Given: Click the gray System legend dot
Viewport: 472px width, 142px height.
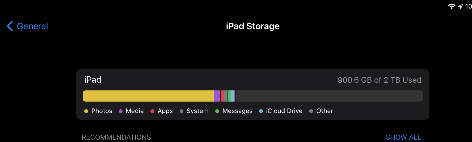Looking at the screenshot, I should [x=182, y=111].
